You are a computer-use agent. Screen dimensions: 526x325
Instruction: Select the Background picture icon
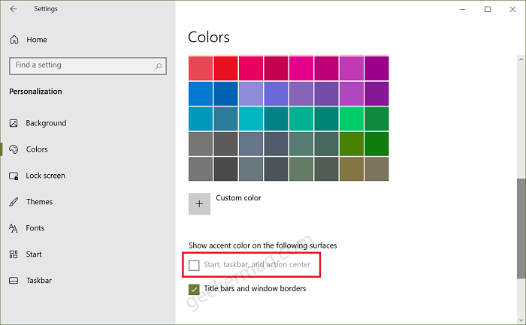pyautogui.click(x=14, y=123)
